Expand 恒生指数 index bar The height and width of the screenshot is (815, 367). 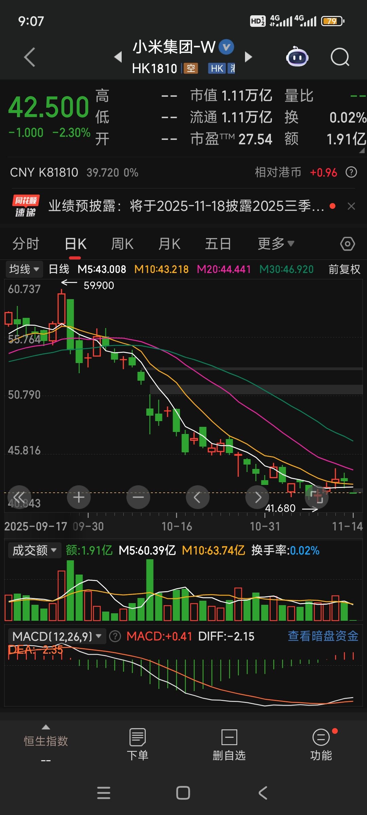pos(46,744)
